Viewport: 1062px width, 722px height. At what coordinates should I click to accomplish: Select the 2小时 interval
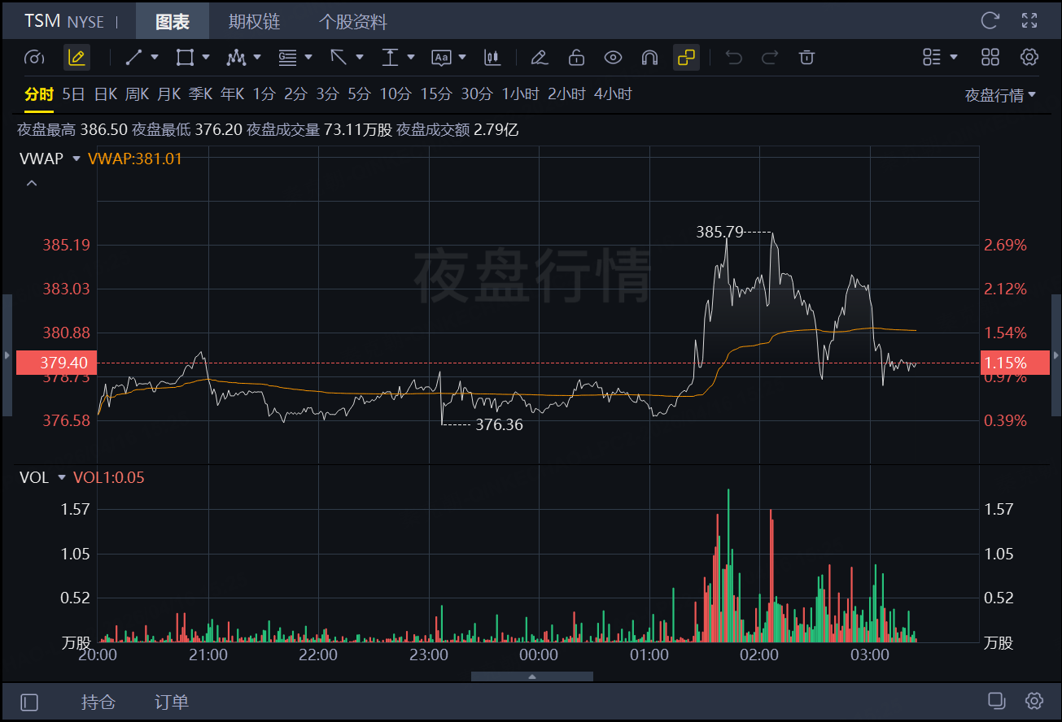(566, 94)
